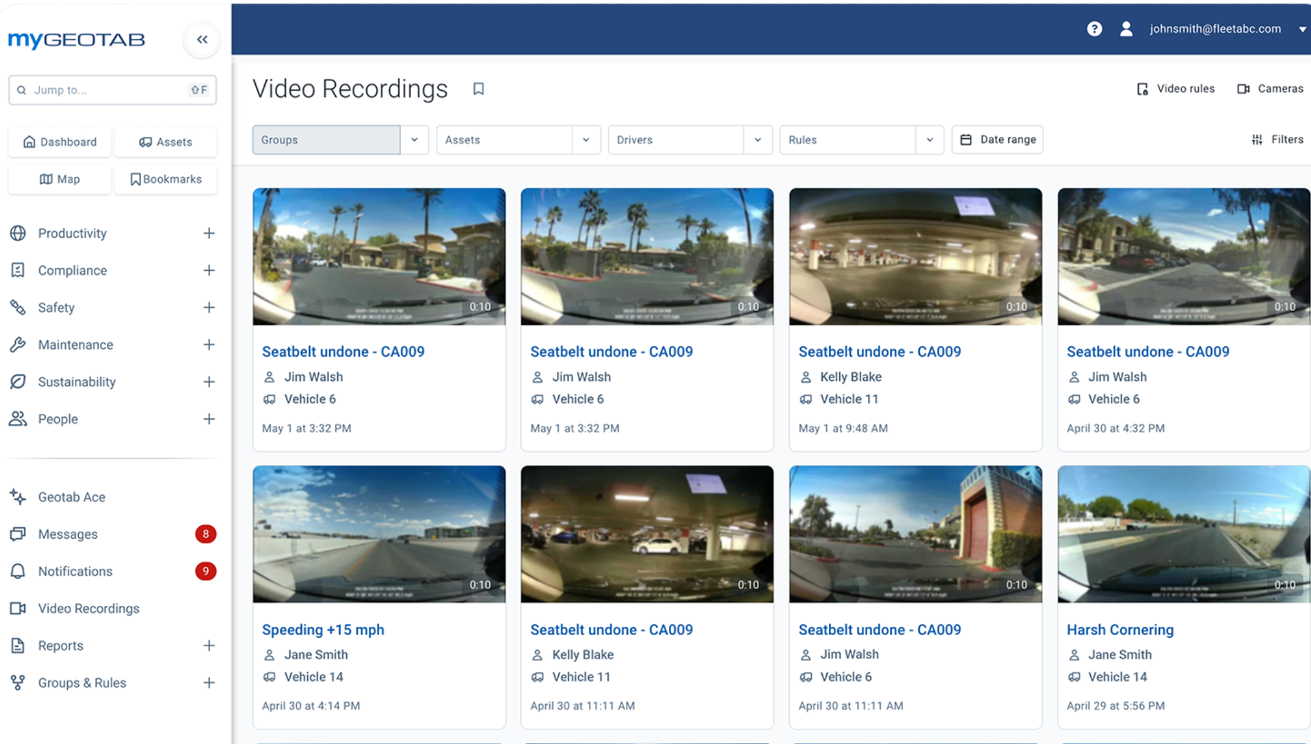1311x744 pixels.
Task: Open the Harsh Cornering recording link
Action: point(1120,629)
